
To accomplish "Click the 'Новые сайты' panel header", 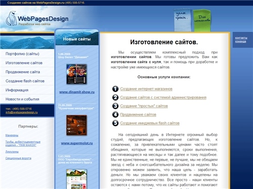I will (x=77, y=39).
